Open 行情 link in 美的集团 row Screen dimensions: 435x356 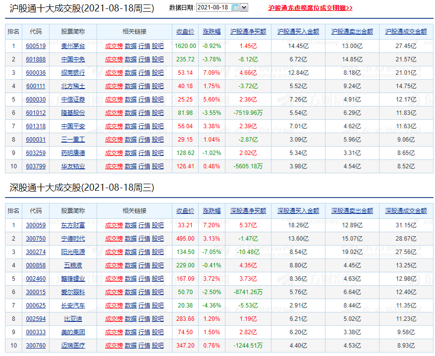pyautogui.click(x=144, y=332)
